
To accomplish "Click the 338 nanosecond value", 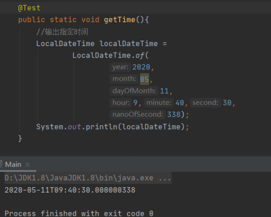I will click(x=174, y=114).
